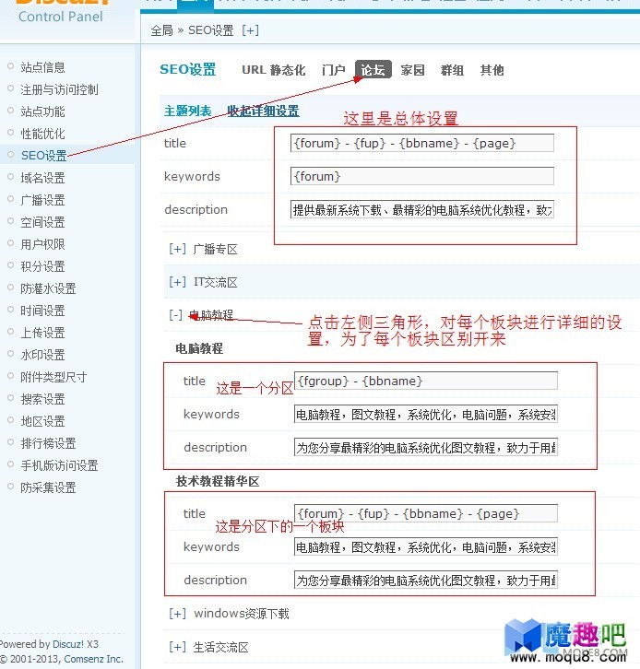
Task: Click the 收起详细设置 link
Action: tap(263, 111)
